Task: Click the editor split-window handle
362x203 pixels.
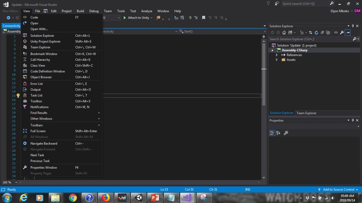Action: [264, 36]
